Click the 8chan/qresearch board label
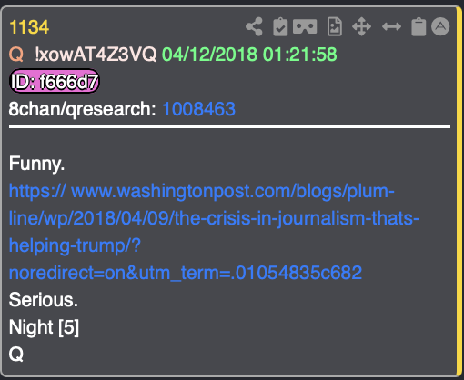 [x=82, y=109]
